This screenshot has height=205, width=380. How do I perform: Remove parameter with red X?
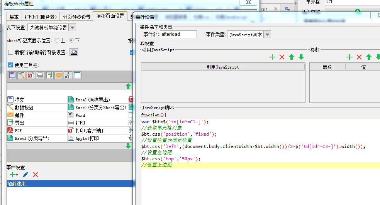(359, 57)
